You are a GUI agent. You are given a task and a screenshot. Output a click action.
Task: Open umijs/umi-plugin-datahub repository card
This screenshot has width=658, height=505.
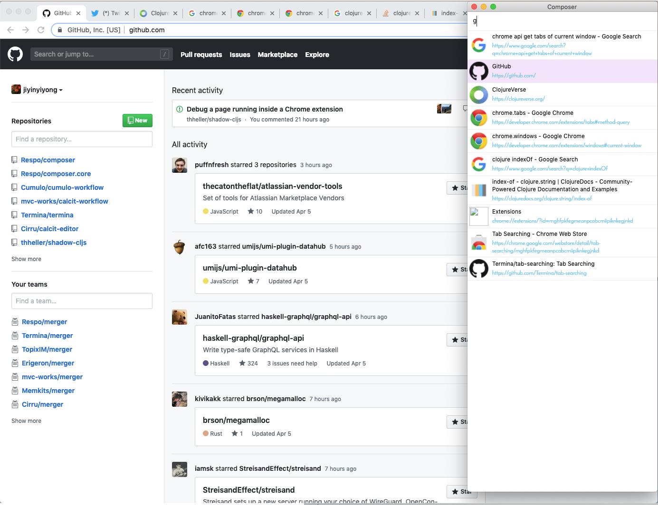coord(249,268)
